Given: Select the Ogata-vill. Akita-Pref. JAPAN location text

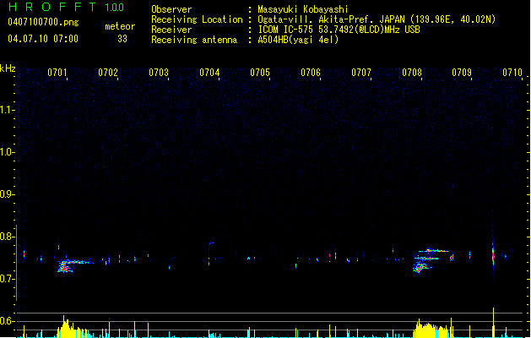Looking at the screenshot, I should click(x=377, y=19).
